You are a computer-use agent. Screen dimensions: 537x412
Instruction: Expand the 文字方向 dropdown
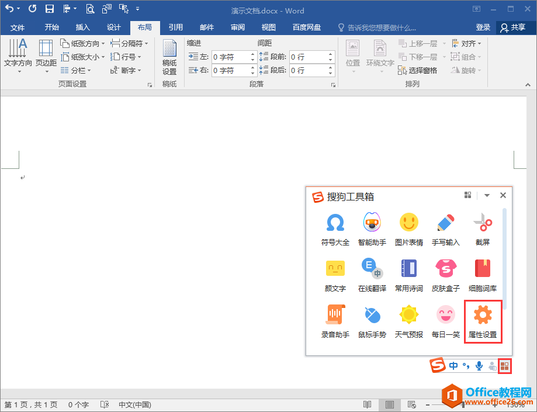pos(18,57)
